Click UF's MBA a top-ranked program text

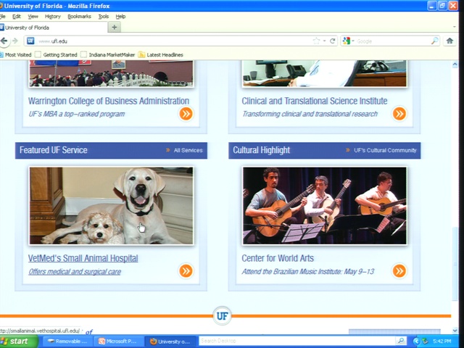[x=76, y=114]
